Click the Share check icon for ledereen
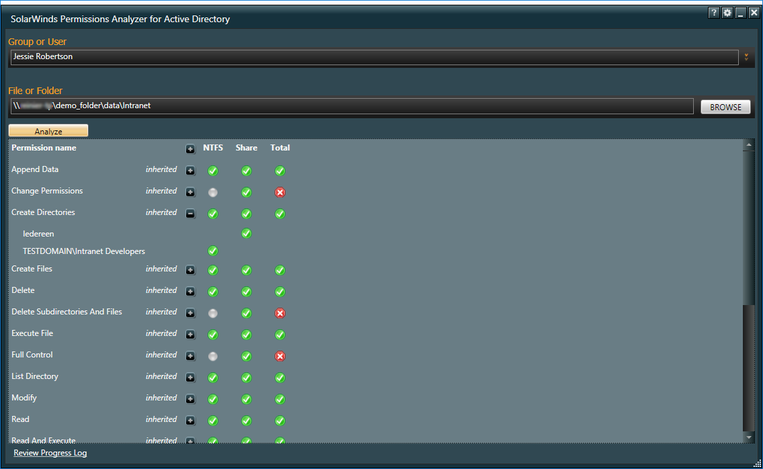The width and height of the screenshot is (763, 469). click(x=246, y=233)
